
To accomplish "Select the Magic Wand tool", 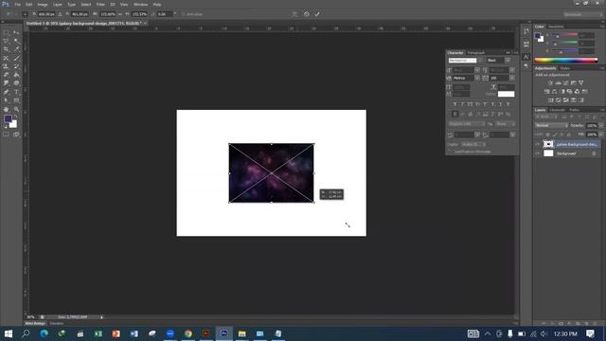I will coord(16,41).
